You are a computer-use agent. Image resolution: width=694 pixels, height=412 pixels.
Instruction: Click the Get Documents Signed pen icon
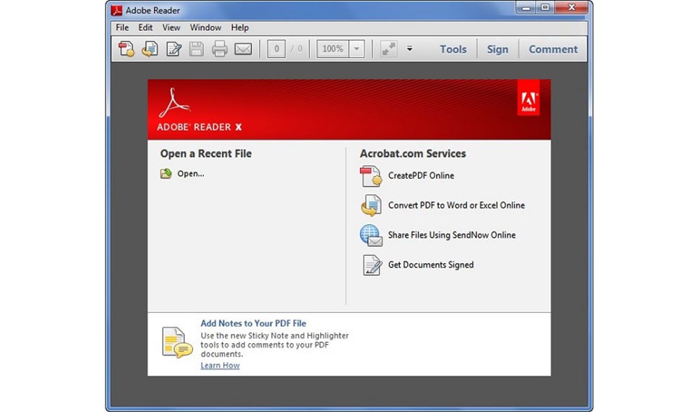point(372,265)
